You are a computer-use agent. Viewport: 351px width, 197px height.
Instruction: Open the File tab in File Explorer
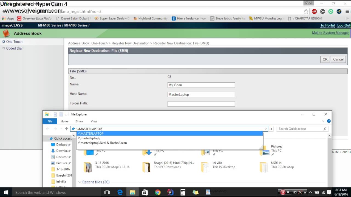(x=50, y=121)
